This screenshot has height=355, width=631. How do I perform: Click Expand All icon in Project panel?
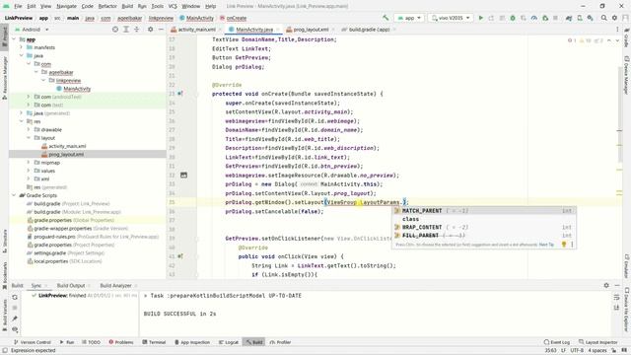(126, 30)
